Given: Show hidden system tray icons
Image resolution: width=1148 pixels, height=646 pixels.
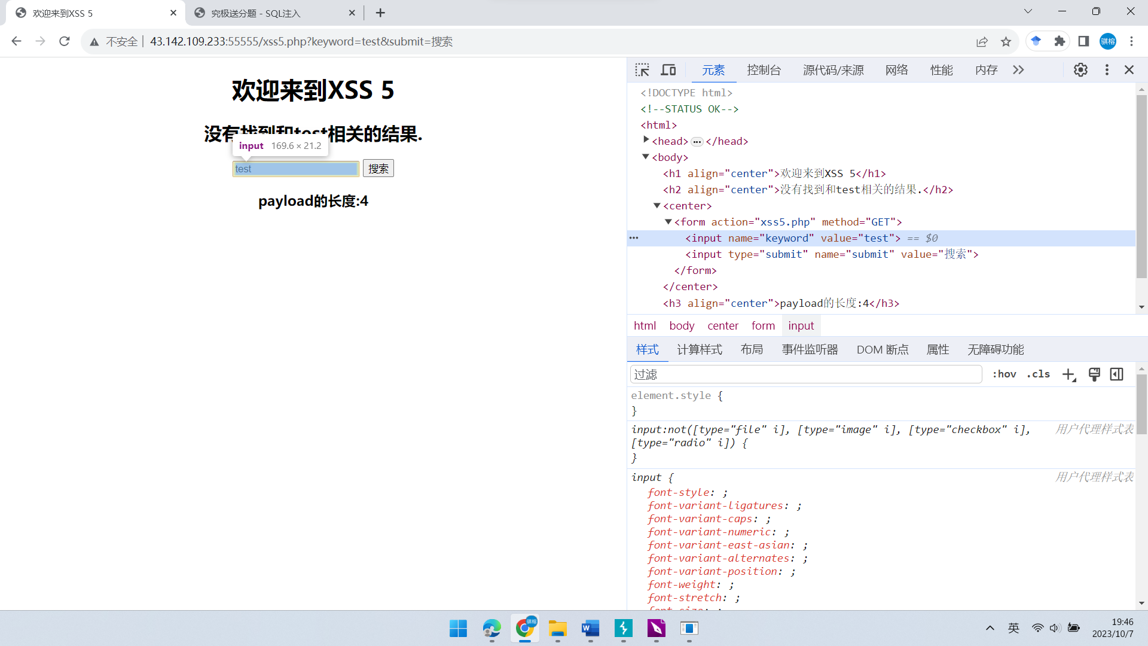Looking at the screenshot, I should [x=990, y=628].
